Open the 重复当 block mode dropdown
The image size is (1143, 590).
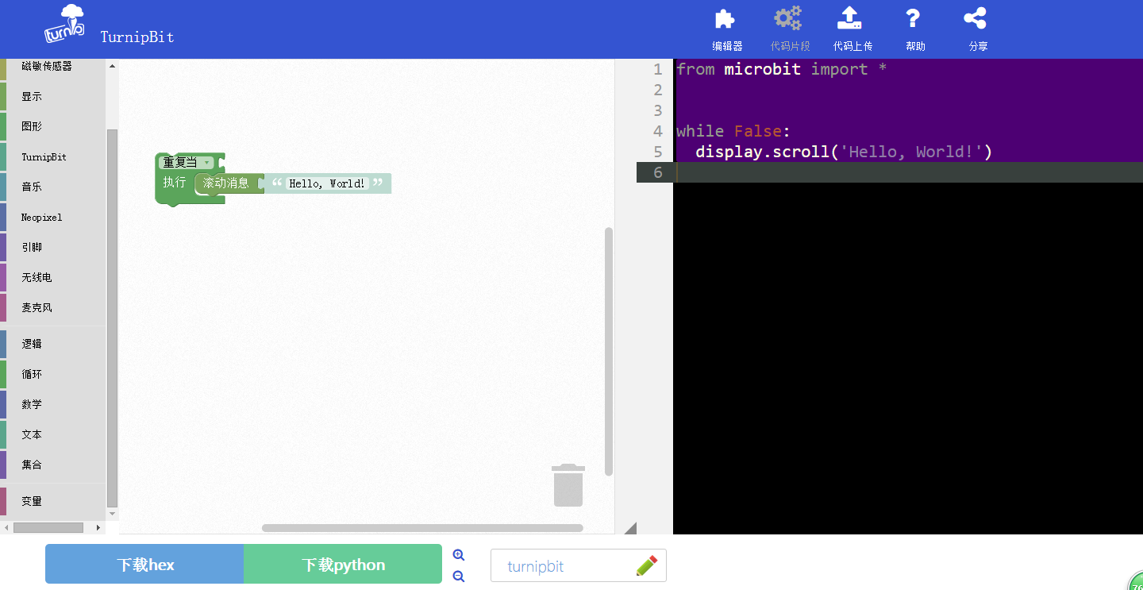187,163
